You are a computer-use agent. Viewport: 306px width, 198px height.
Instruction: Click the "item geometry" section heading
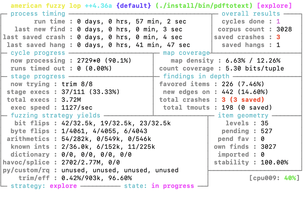(x=243, y=115)
